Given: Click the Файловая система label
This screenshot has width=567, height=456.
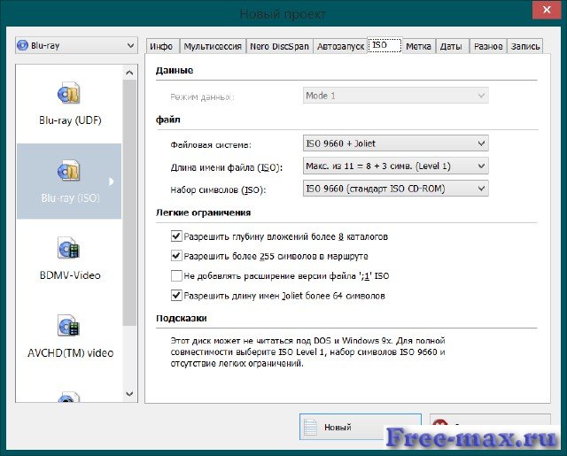Looking at the screenshot, I should point(211,145).
